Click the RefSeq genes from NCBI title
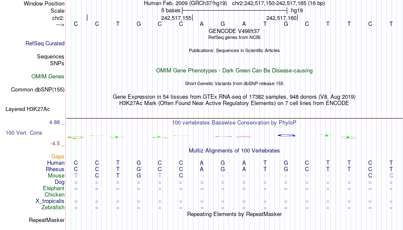This screenshot has width=403, height=230. [x=235, y=37]
